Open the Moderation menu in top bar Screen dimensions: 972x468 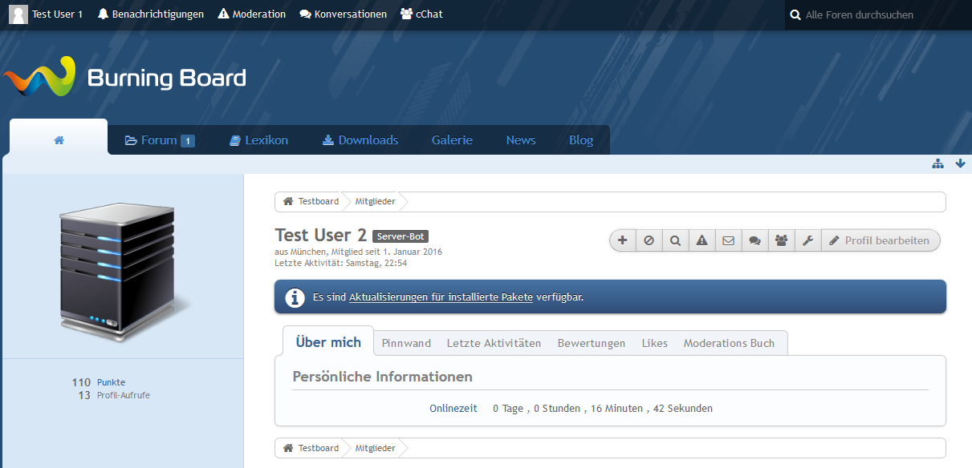[252, 14]
